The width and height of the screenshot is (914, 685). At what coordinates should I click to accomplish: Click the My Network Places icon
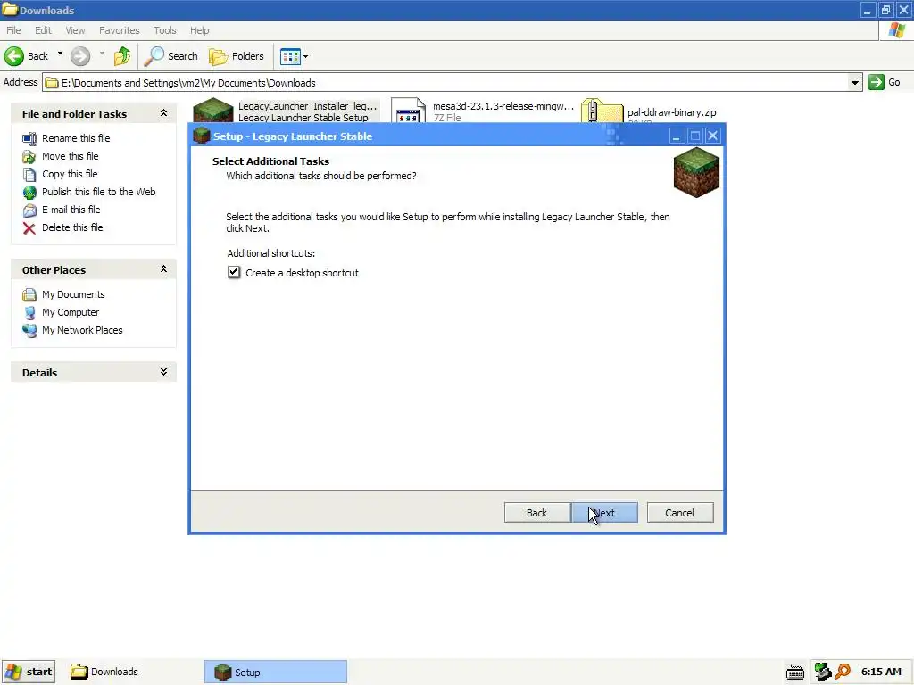(x=29, y=331)
